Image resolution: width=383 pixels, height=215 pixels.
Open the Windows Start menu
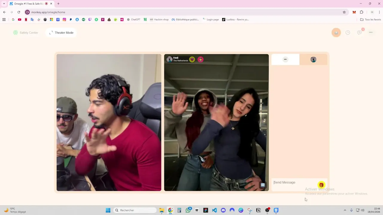coord(108,210)
